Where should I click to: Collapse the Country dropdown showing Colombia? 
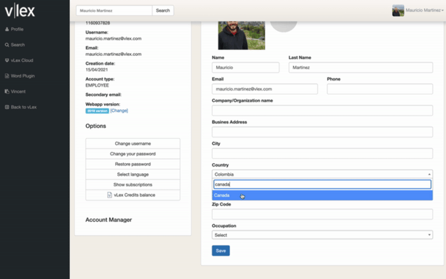coord(322,174)
